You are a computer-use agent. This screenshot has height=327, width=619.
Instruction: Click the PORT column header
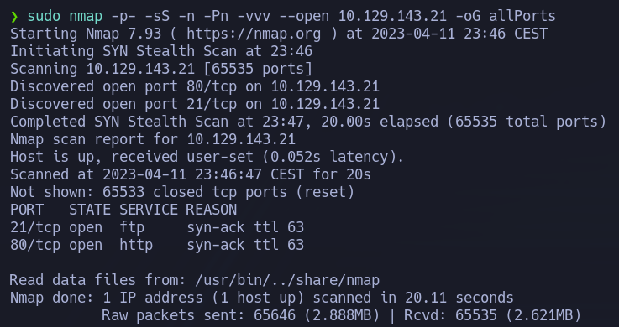pos(27,210)
